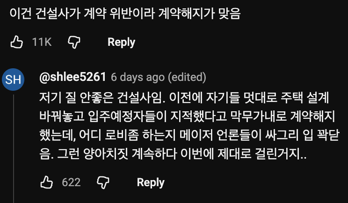Screen dimensions: 348x203
Task: Open the '6 days ago (edited)' timestamp link
Action: pyautogui.click(x=159, y=77)
